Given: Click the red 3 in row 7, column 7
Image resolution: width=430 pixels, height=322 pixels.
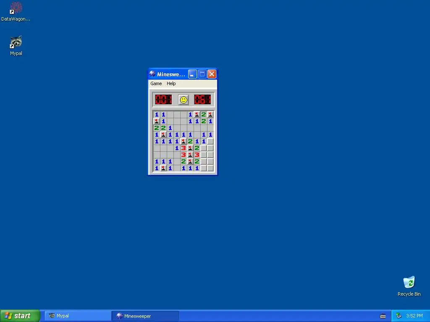Looking at the screenshot, I should pyautogui.click(x=197, y=155).
